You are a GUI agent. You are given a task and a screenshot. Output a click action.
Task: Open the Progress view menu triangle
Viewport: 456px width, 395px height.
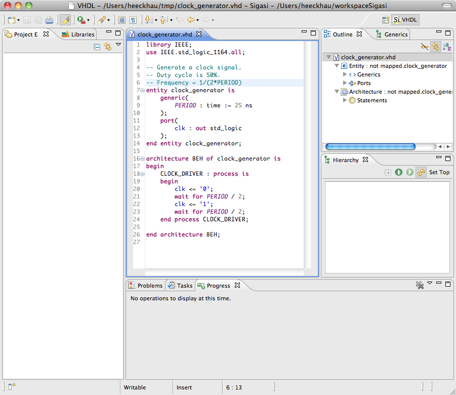pos(430,283)
